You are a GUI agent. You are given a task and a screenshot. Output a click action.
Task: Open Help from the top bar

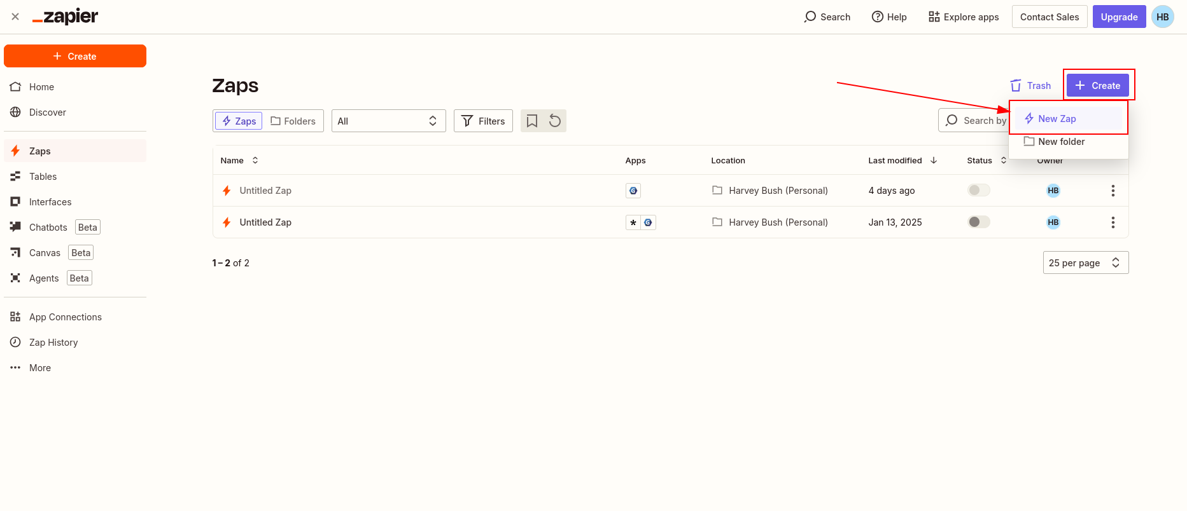pos(889,17)
